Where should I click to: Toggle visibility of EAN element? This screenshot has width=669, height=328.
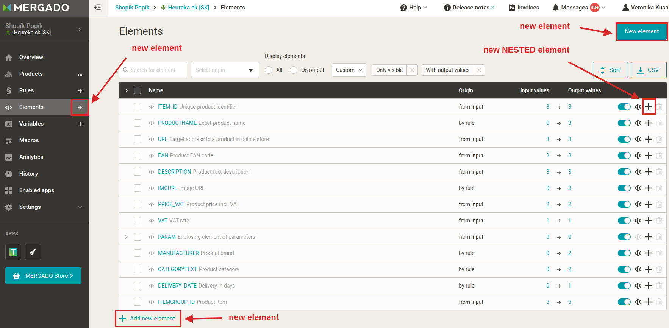coord(624,155)
